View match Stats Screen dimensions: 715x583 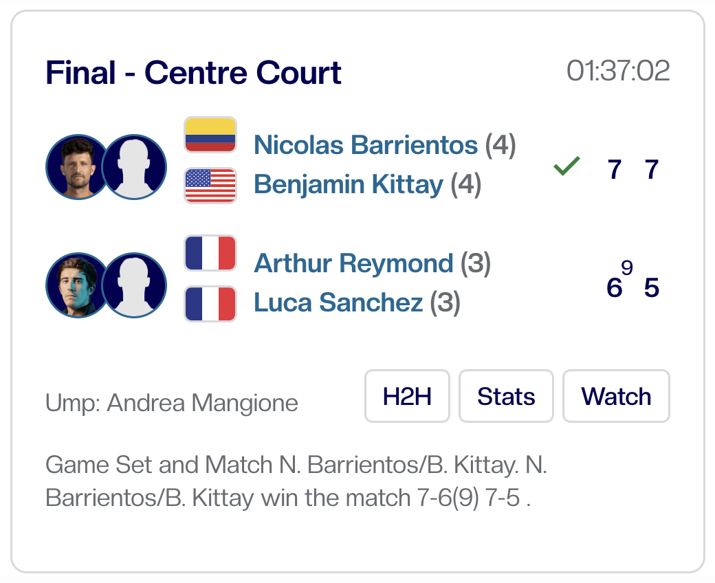click(506, 396)
